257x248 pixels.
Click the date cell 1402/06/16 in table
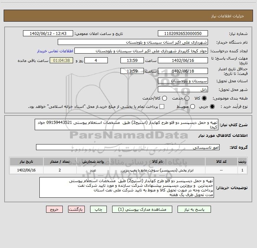click(26, 170)
